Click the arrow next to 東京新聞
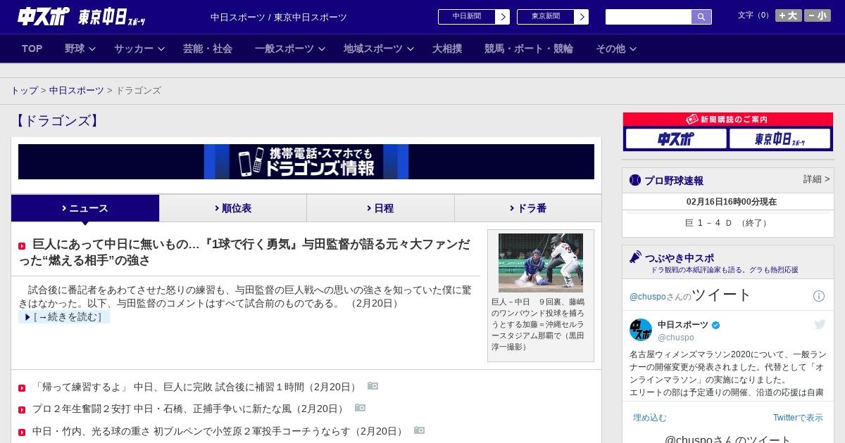The image size is (845, 443). 582,17
